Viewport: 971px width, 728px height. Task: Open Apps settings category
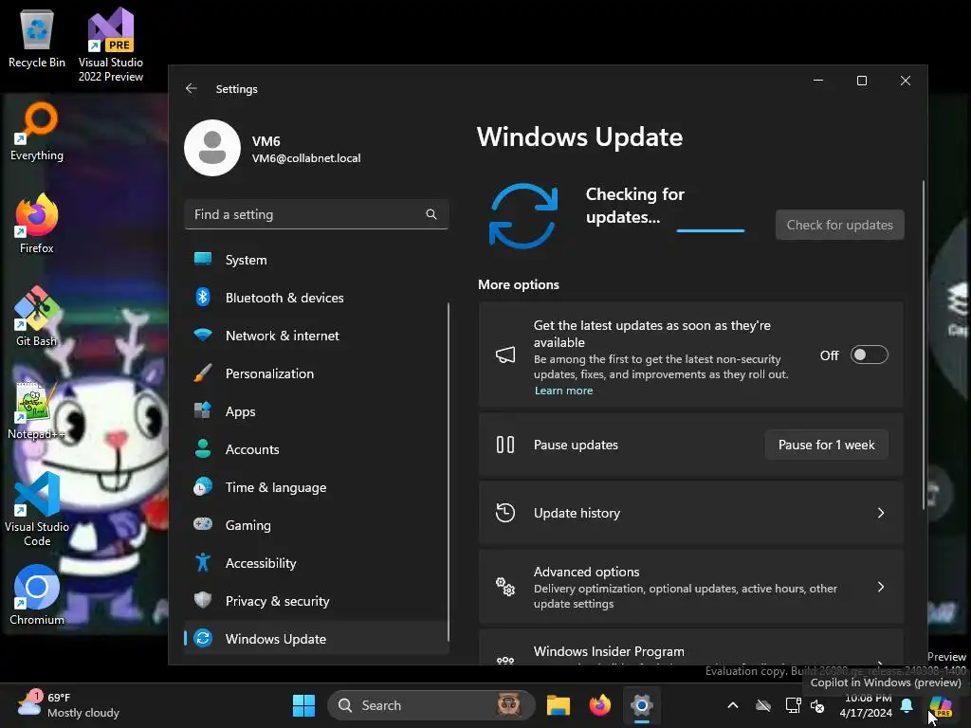pos(317,411)
